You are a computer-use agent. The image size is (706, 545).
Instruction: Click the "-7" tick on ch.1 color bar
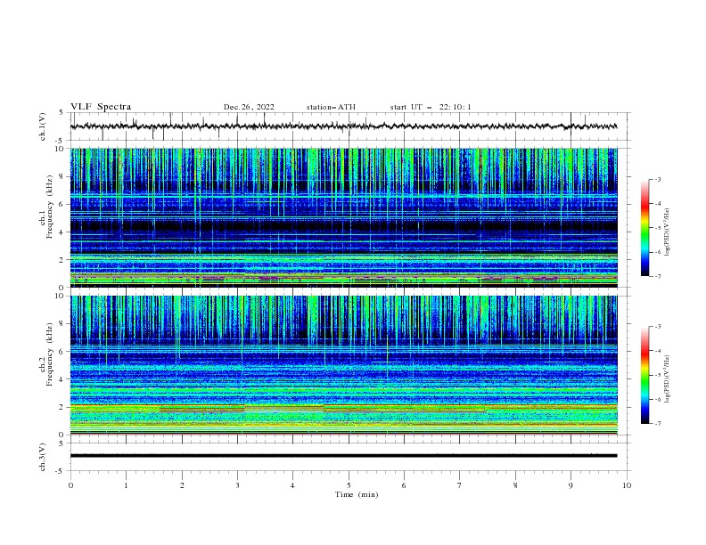tap(657, 277)
